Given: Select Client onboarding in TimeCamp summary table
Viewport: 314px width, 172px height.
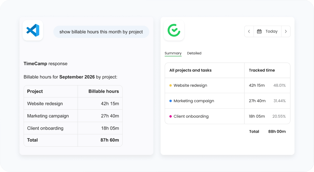Looking at the screenshot, I should [x=191, y=116].
